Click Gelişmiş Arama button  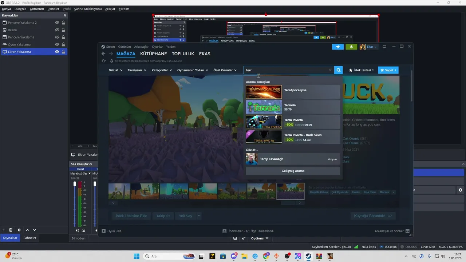[293, 171]
